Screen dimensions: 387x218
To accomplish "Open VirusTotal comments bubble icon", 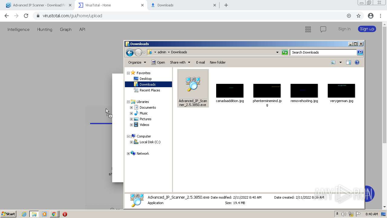I will tap(323, 29).
